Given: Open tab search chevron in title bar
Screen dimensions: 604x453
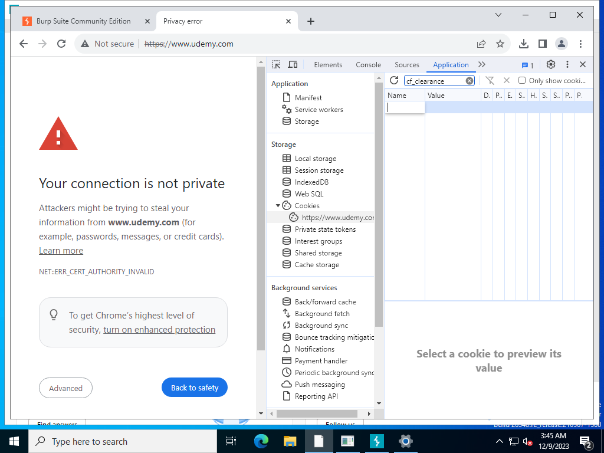Looking at the screenshot, I should pos(498,15).
